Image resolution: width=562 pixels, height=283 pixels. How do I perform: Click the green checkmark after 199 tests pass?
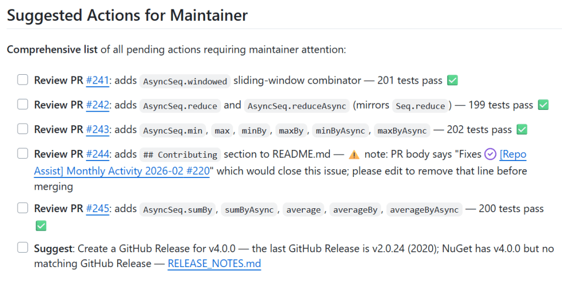click(543, 104)
